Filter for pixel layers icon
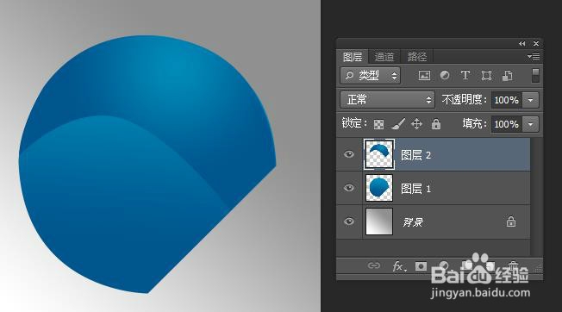 (424, 76)
